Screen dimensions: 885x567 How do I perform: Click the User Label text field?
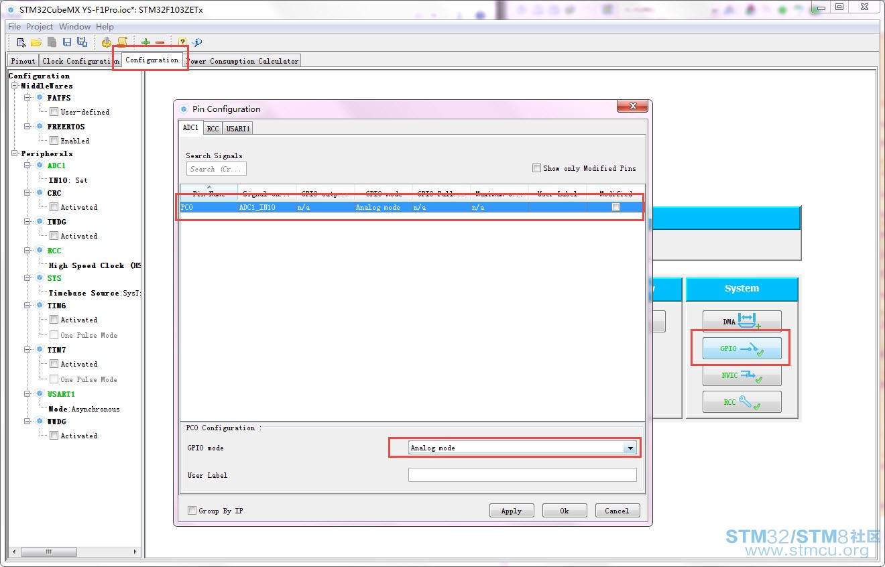[522, 475]
